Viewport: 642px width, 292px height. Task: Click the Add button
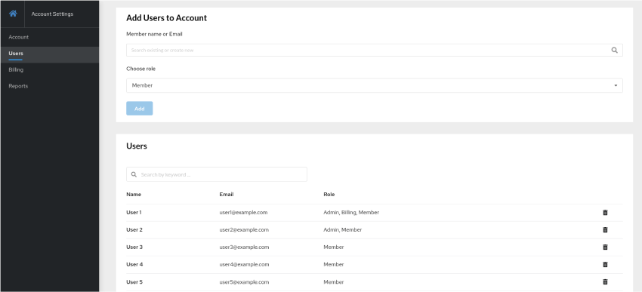[x=139, y=109]
